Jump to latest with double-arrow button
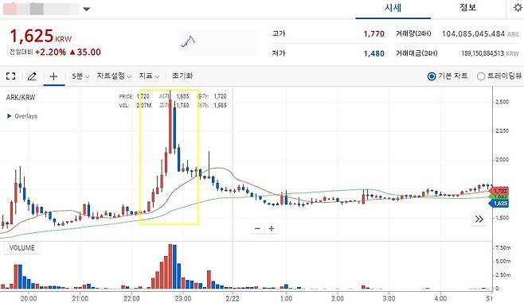The image size is (524, 303). point(479,219)
